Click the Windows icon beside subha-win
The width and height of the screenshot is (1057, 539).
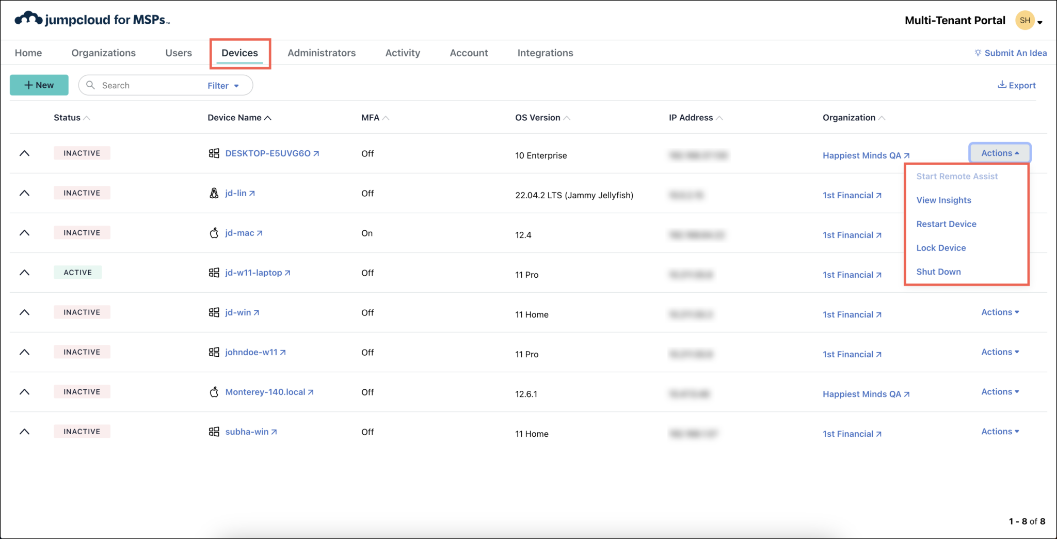(214, 431)
